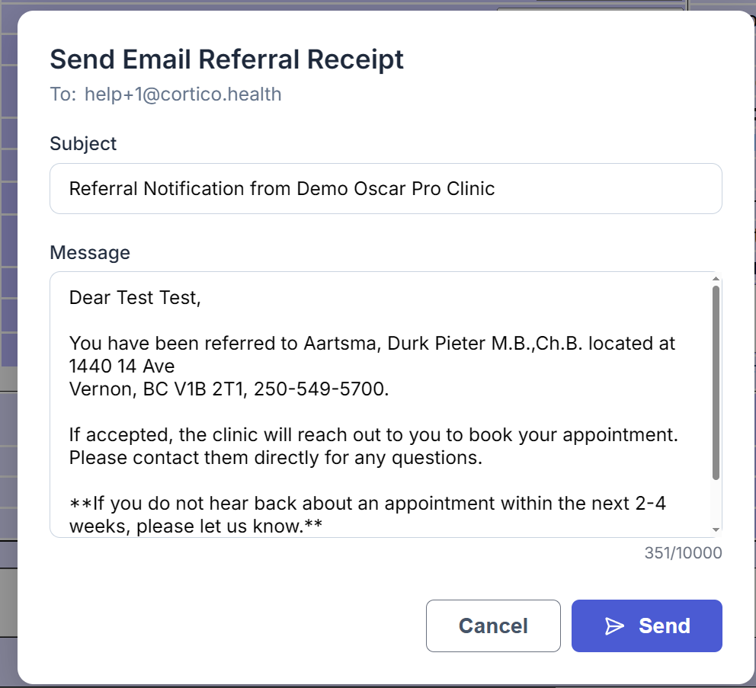Click the 351/10000 character counter
The width and height of the screenshot is (756, 688).
pos(683,553)
